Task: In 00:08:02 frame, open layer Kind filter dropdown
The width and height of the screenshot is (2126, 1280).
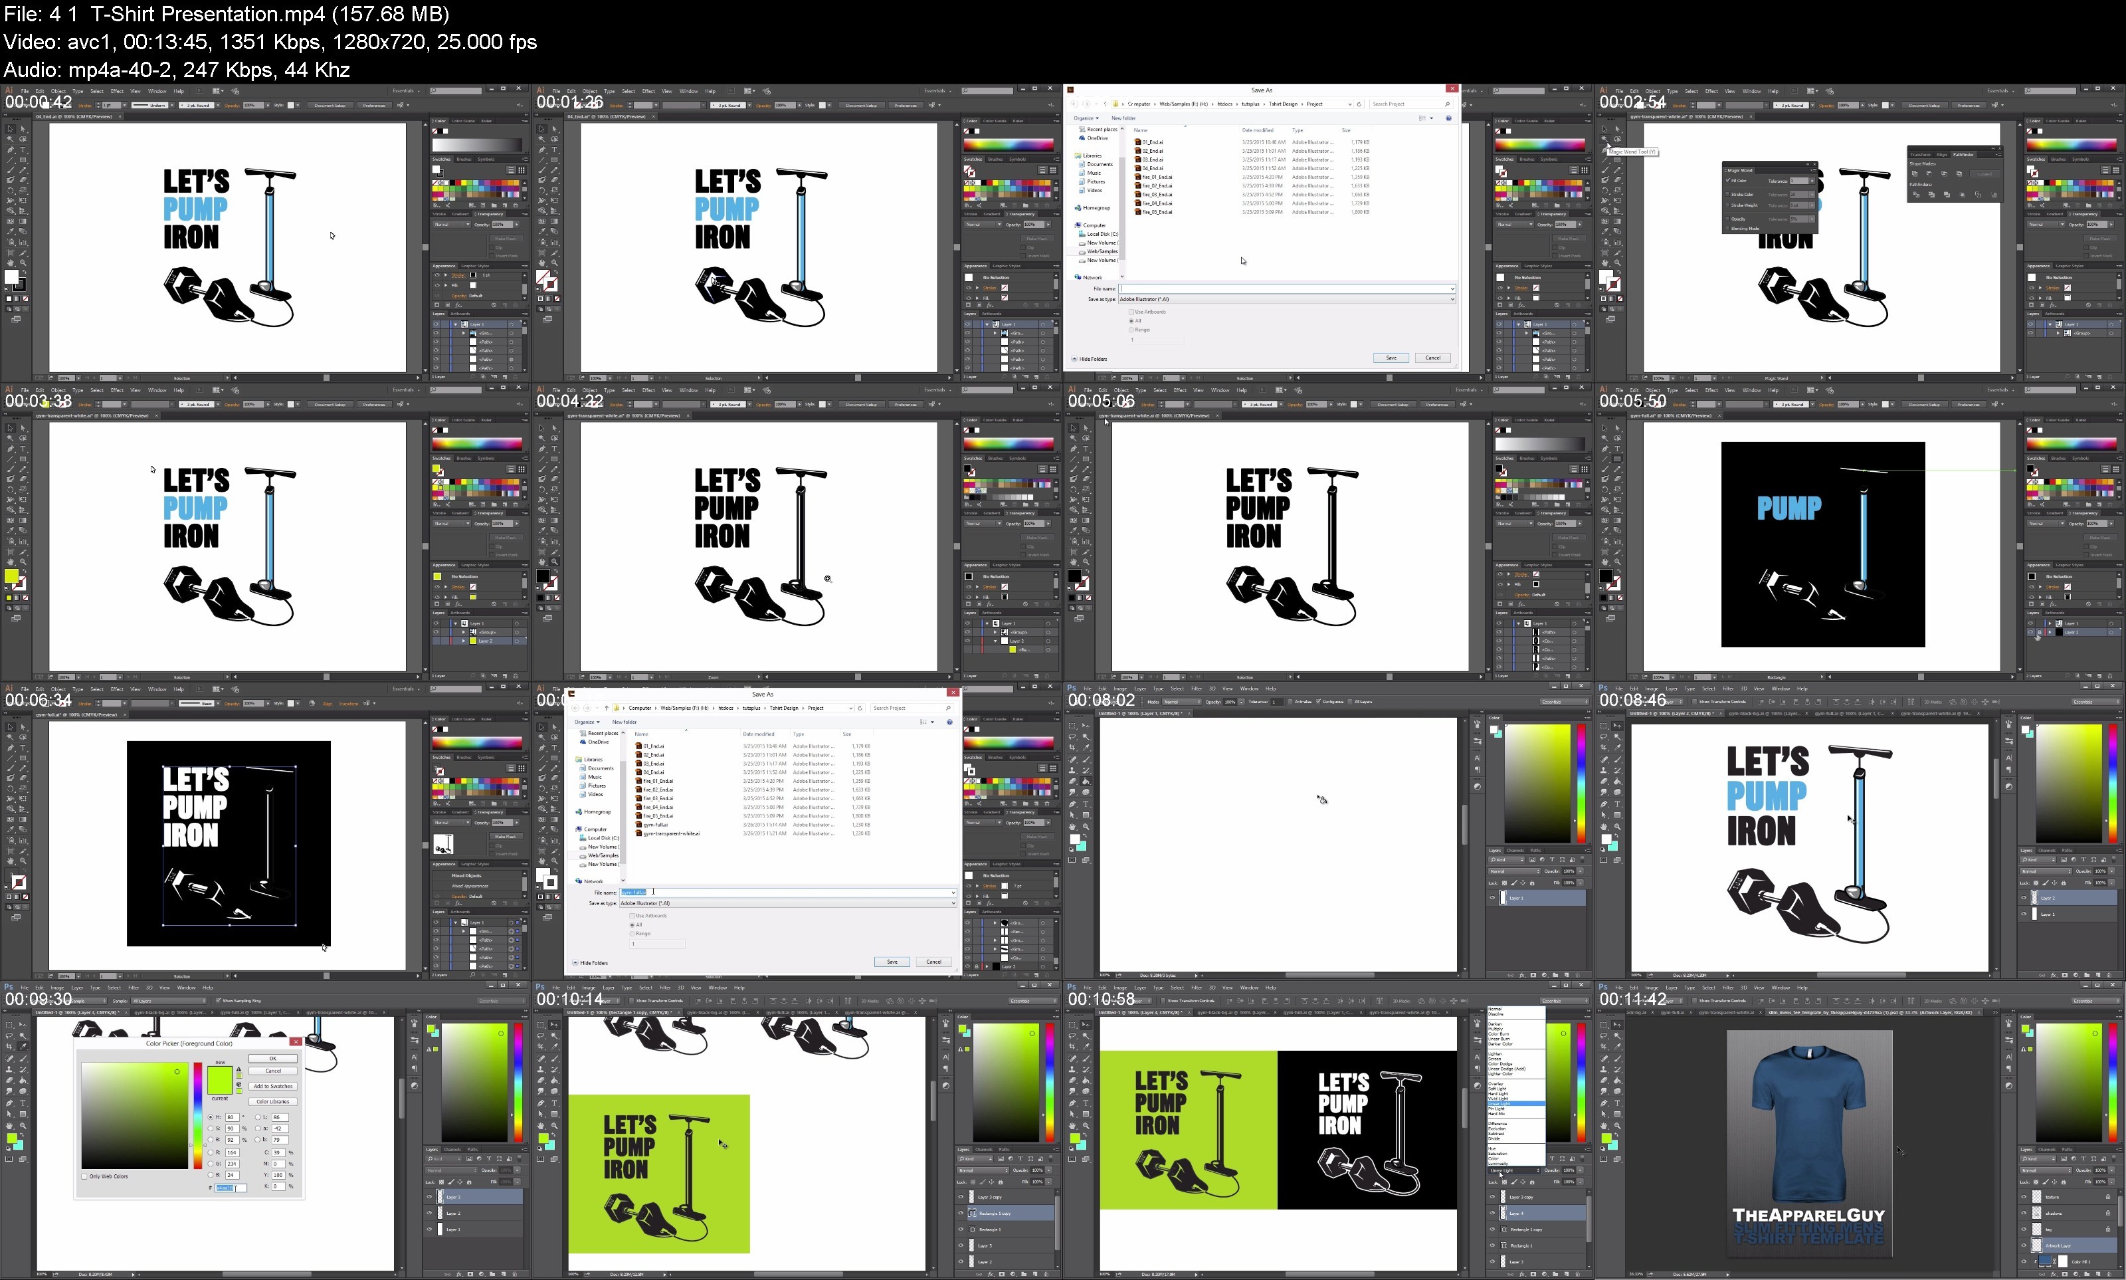Action: tap(1507, 860)
